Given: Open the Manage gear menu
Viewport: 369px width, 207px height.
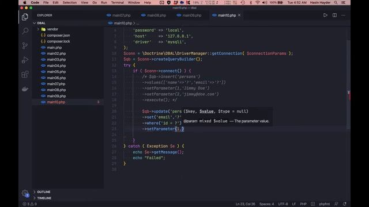Looking at the screenshot, I should pos(25,193).
